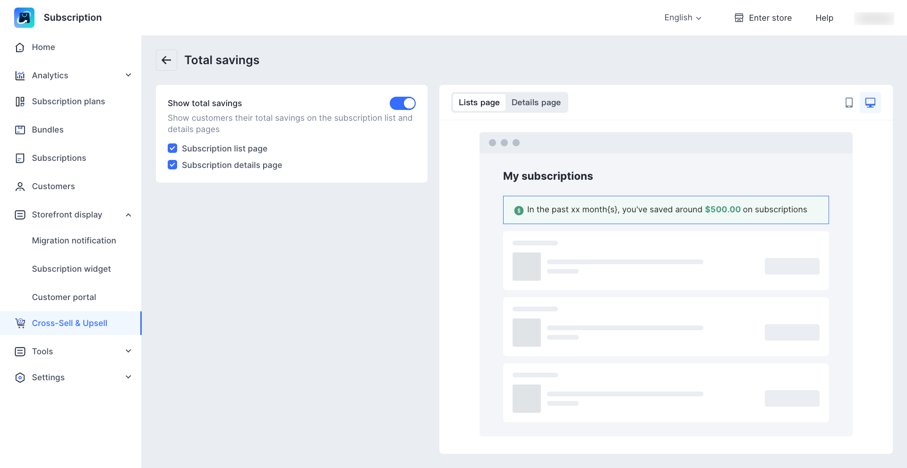
Task: Click the Subscription app logo
Action: tap(24, 18)
